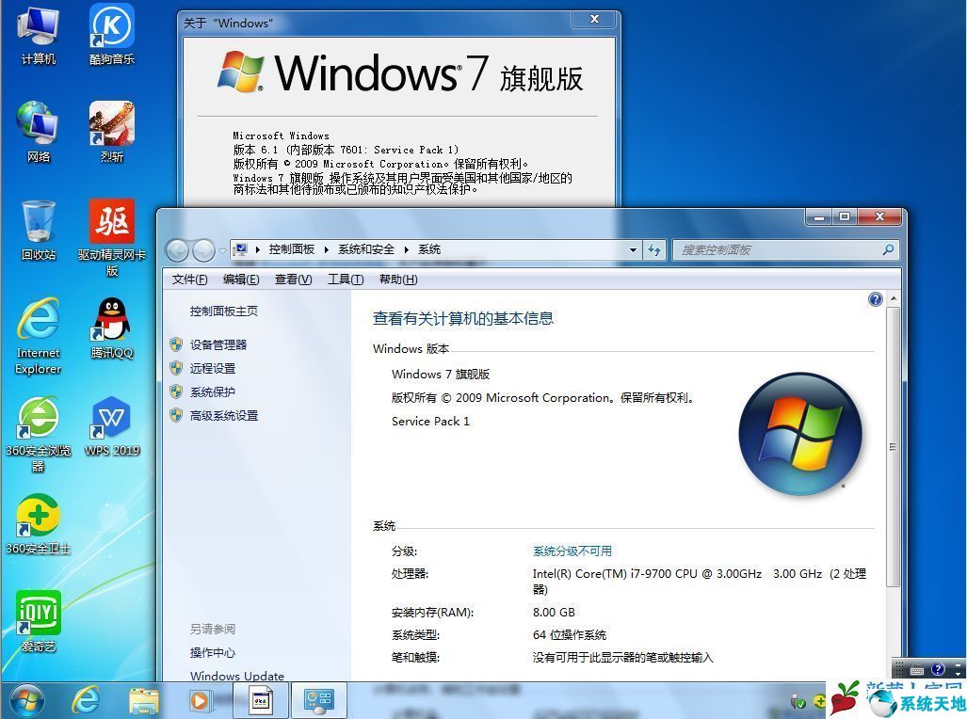967x719 pixels.
Task: Switch to the About Windows taskbar button
Action: [261, 701]
